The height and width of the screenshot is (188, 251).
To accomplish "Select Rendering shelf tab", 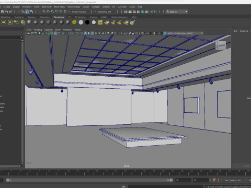I will pyautogui.click(x=59, y=17).
